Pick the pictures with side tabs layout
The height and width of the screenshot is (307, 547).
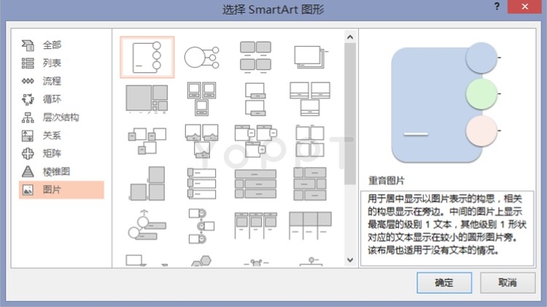click(256, 141)
